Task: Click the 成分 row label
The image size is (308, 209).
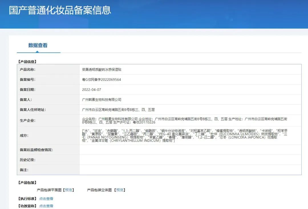Action: pyautogui.click(x=24, y=135)
